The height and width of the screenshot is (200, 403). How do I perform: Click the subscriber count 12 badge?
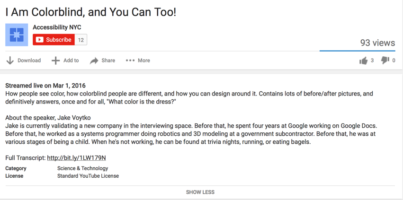tap(81, 40)
